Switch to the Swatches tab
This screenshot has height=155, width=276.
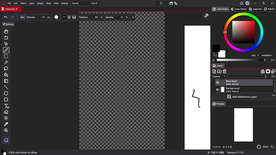pos(256,9)
